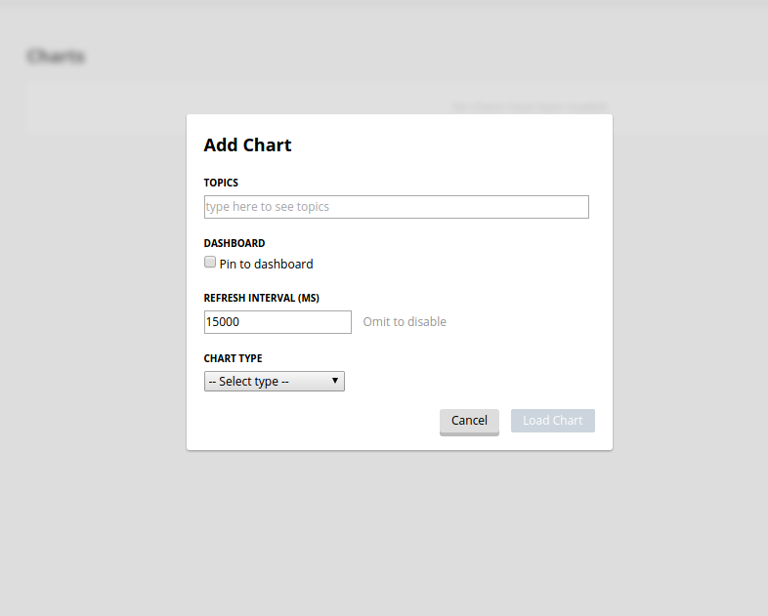
Task: Click the 'TOPICS' label
Action: (x=221, y=183)
